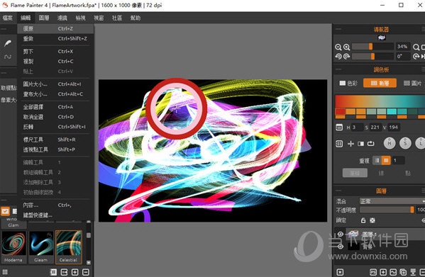Toggle visibility of 圖層 1 layer
This screenshot has width=425, height=277.
coord(341,234)
